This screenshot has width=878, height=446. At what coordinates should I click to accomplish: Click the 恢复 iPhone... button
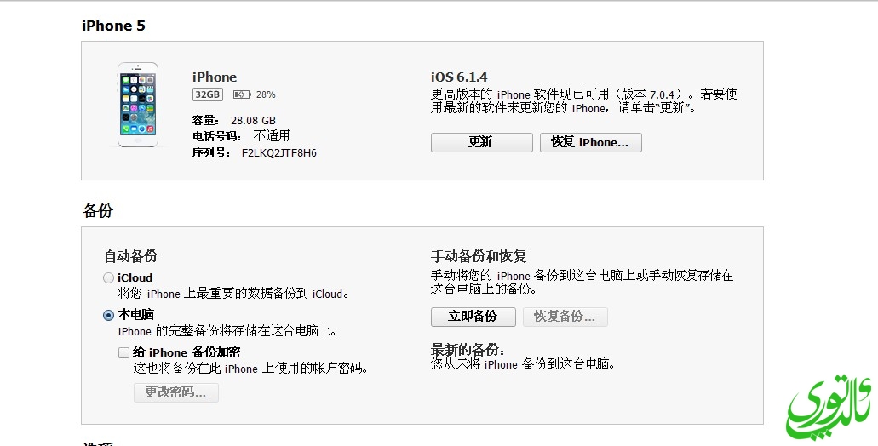(591, 142)
